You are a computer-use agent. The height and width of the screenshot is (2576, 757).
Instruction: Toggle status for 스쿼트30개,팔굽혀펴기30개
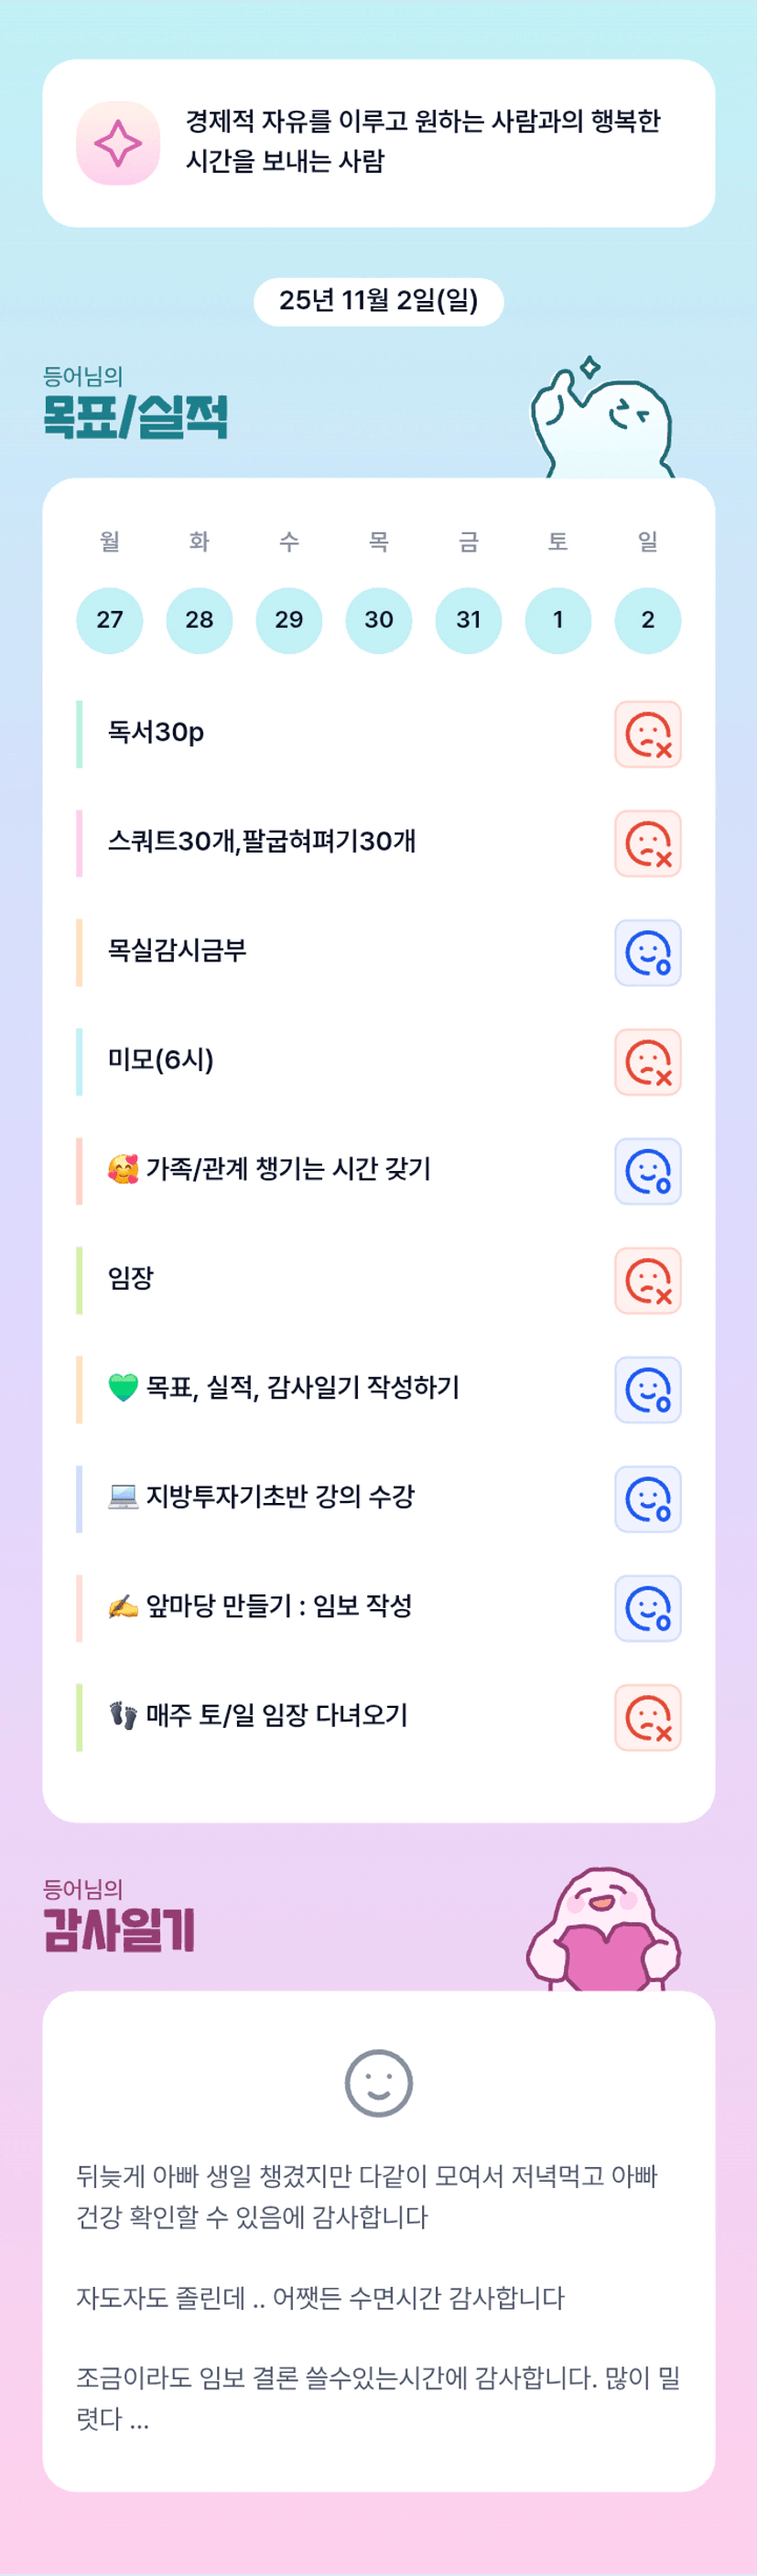tap(647, 843)
